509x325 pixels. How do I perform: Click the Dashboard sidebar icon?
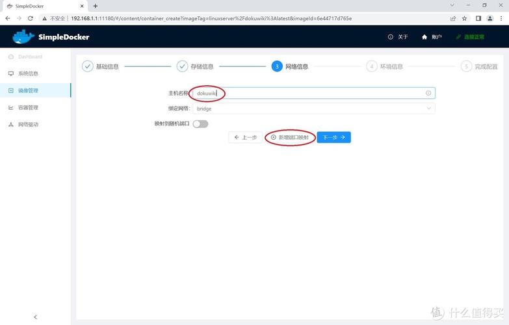[11, 57]
